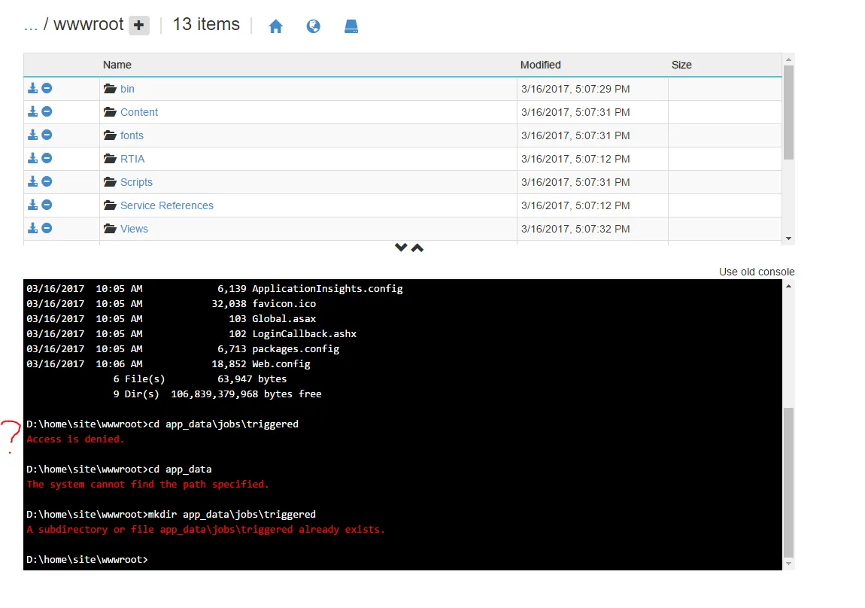Screen dimensions: 865x608
Task: Click the 13 items count text
Action: pyautogui.click(x=206, y=24)
